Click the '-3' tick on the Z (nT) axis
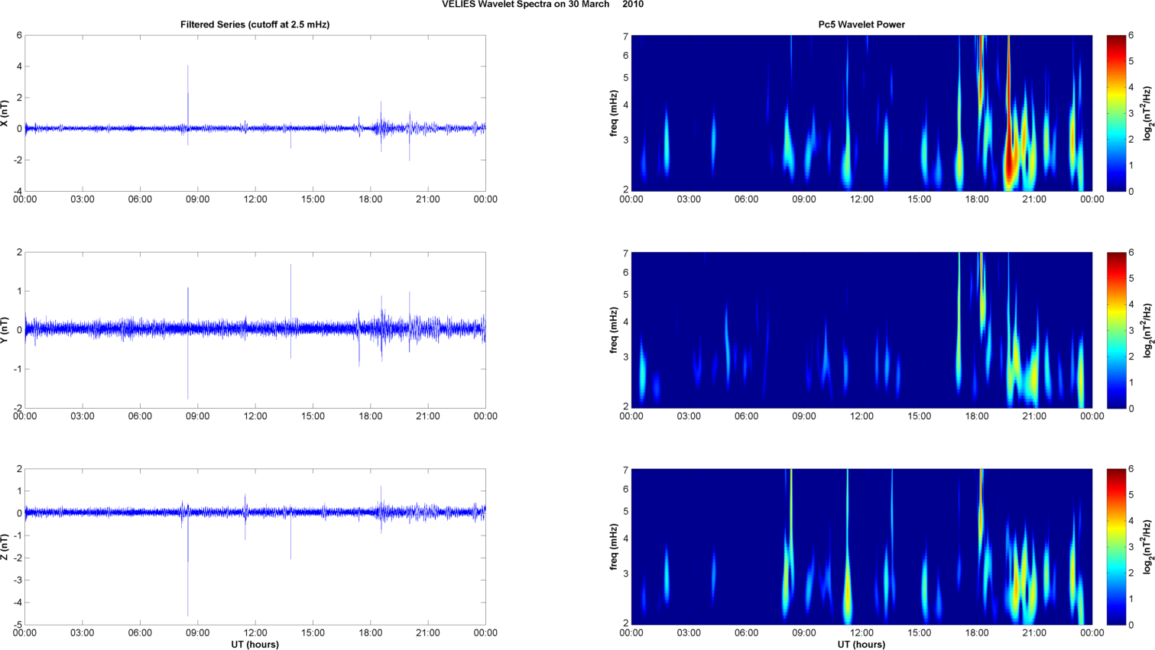1155x650 pixels. pyautogui.click(x=18, y=580)
